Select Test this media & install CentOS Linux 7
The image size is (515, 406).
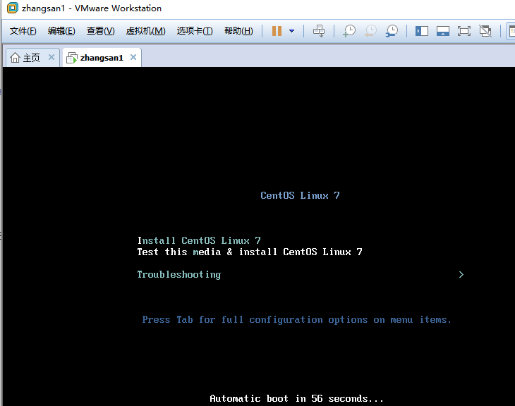pyautogui.click(x=250, y=252)
